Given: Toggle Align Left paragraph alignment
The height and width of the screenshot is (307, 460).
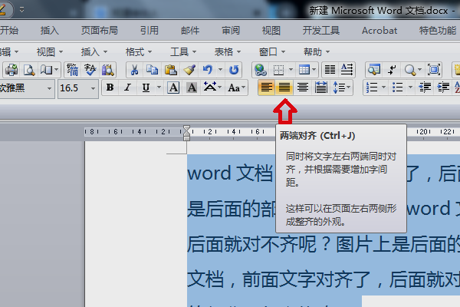Looking at the screenshot, I should coord(266,87).
